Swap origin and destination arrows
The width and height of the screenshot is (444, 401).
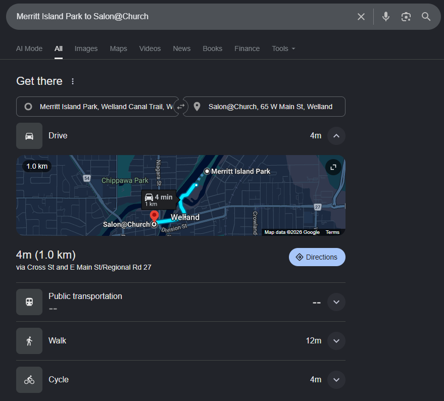tap(181, 107)
